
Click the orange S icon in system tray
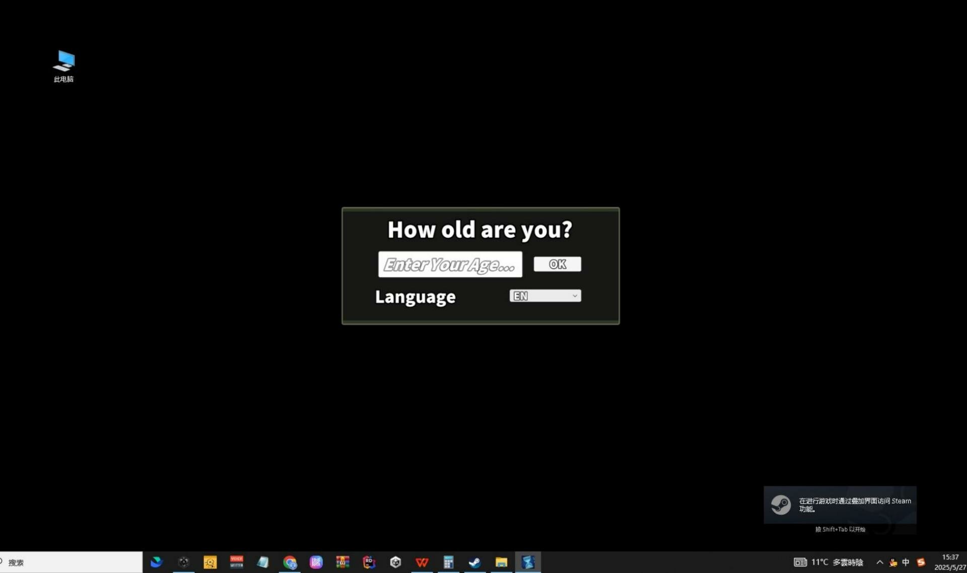click(x=922, y=562)
